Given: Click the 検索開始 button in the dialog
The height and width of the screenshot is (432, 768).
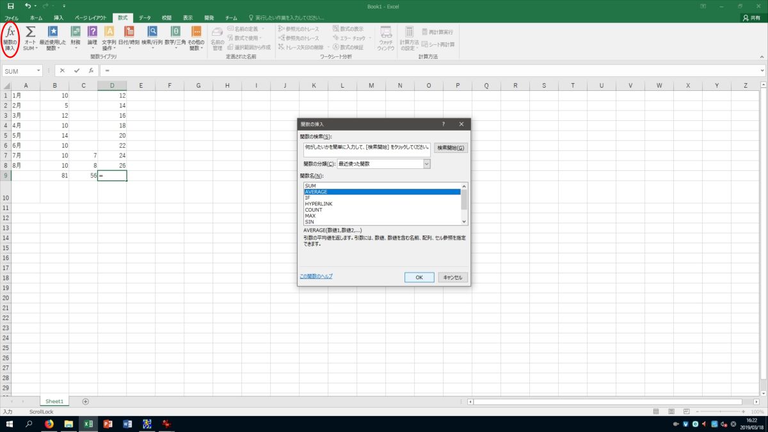Looking at the screenshot, I should tap(451, 148).
